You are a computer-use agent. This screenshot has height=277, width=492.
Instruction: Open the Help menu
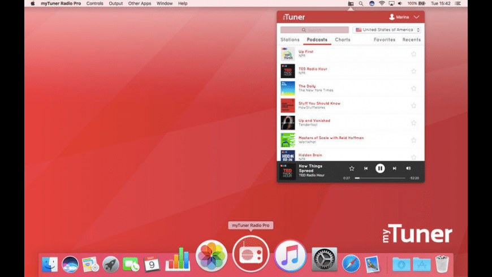[x=183, y=3]
